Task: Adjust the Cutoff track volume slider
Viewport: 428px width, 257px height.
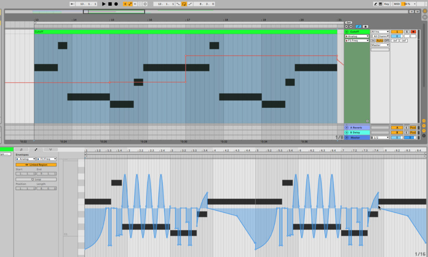Action: pos(397,36)
